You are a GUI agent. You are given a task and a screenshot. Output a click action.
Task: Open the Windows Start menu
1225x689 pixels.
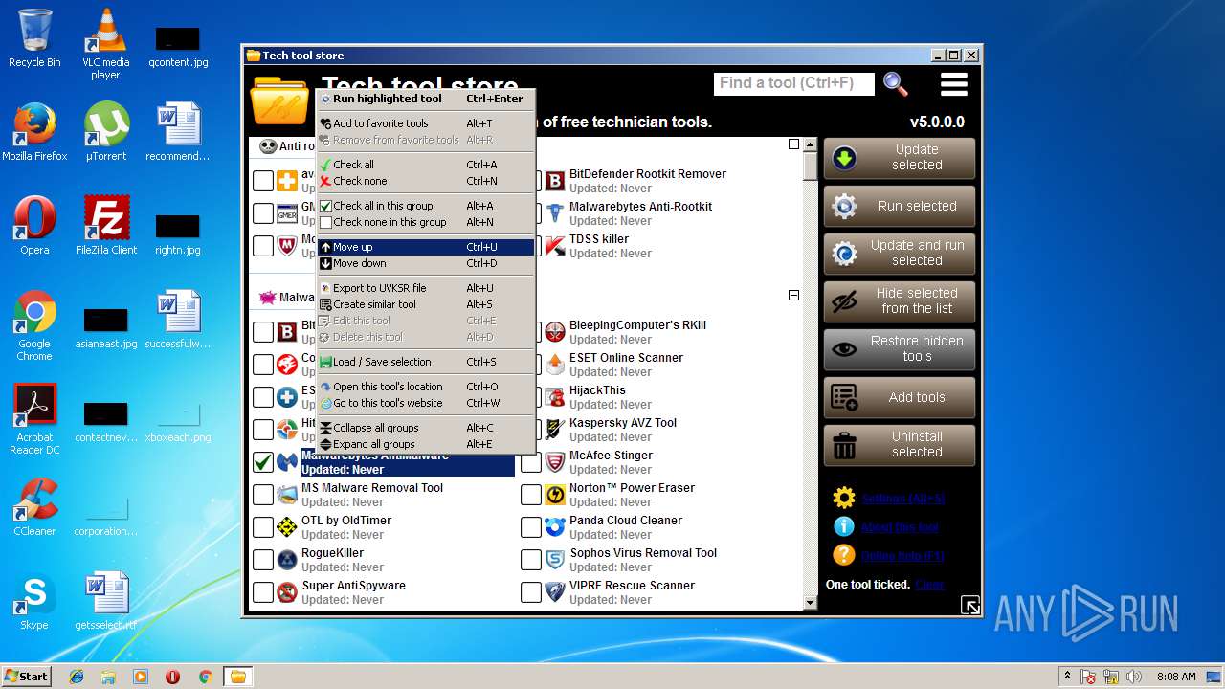(x=26, y=676)
